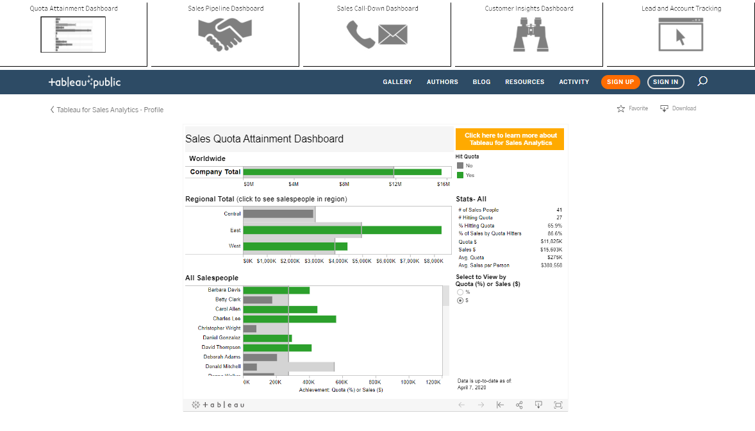Click the Redo arrow in the dashboard toolbar

(481, 405)
